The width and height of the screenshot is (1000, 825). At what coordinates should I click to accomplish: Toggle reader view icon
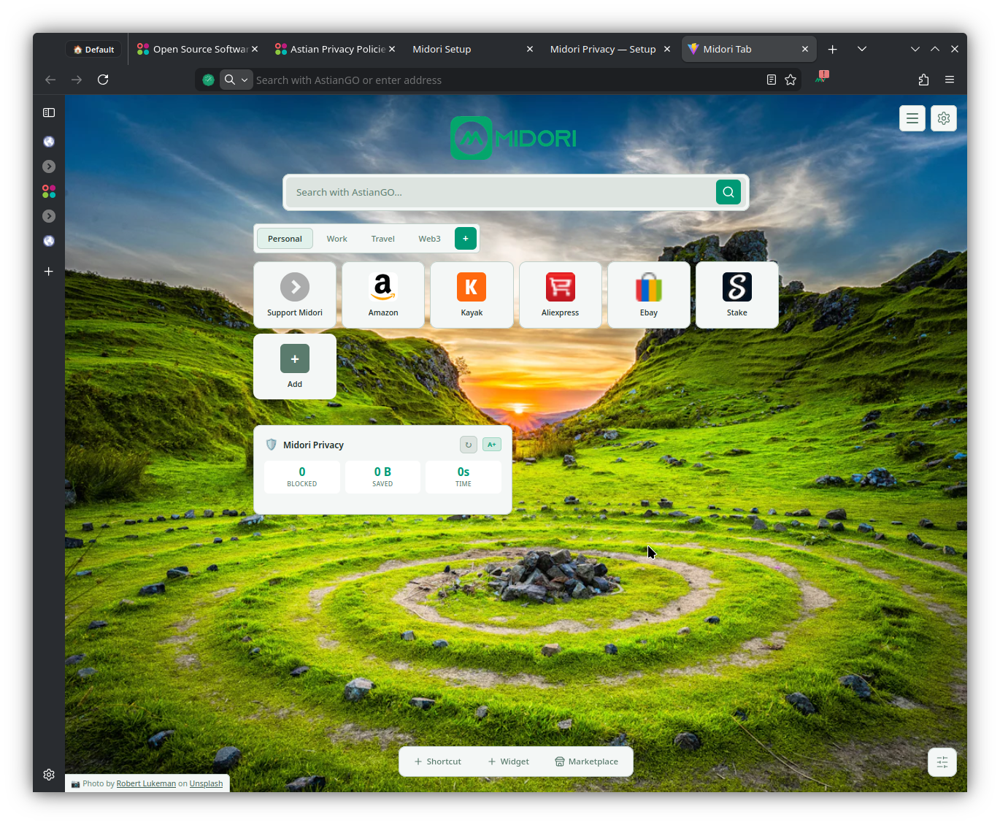pyautogui.click(x=772, y=80)
